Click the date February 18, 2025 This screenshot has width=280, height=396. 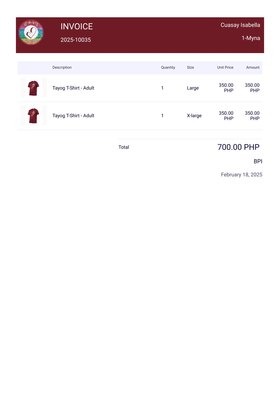[x=242, y=175]
